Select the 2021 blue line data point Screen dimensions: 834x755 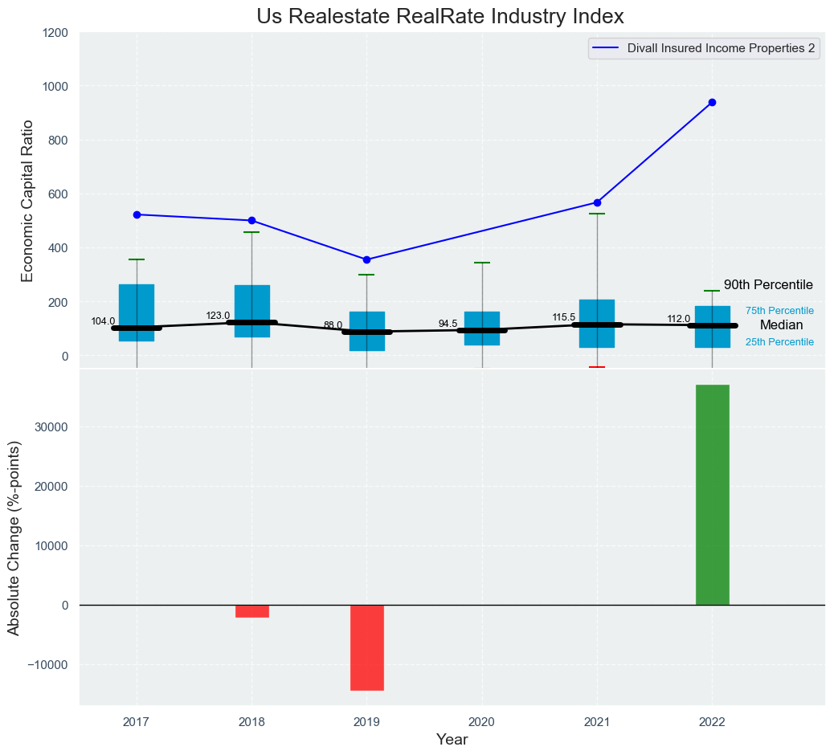(597, 202)
